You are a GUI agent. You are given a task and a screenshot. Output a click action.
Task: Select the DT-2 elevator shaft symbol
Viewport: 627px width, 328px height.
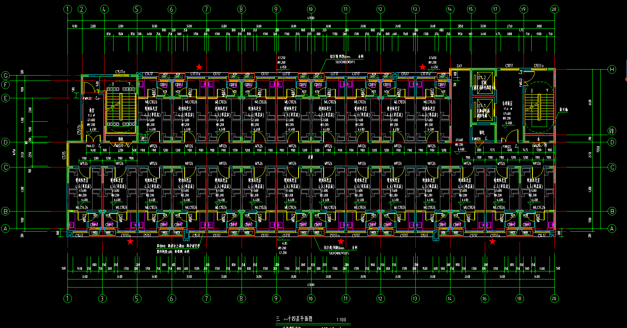483,83
